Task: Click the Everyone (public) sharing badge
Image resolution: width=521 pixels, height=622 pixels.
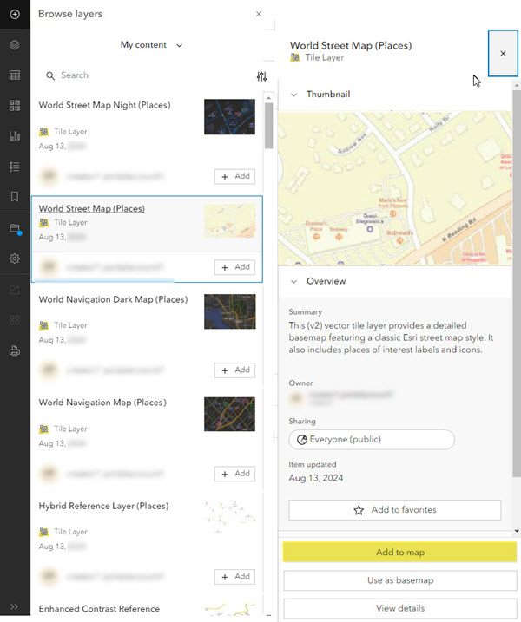Action: tap(372, 440)
